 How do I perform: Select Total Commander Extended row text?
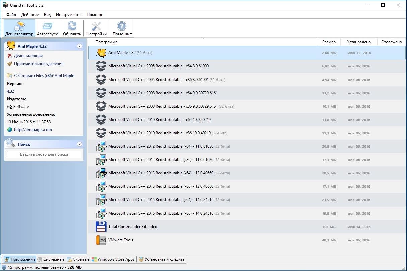133,227
